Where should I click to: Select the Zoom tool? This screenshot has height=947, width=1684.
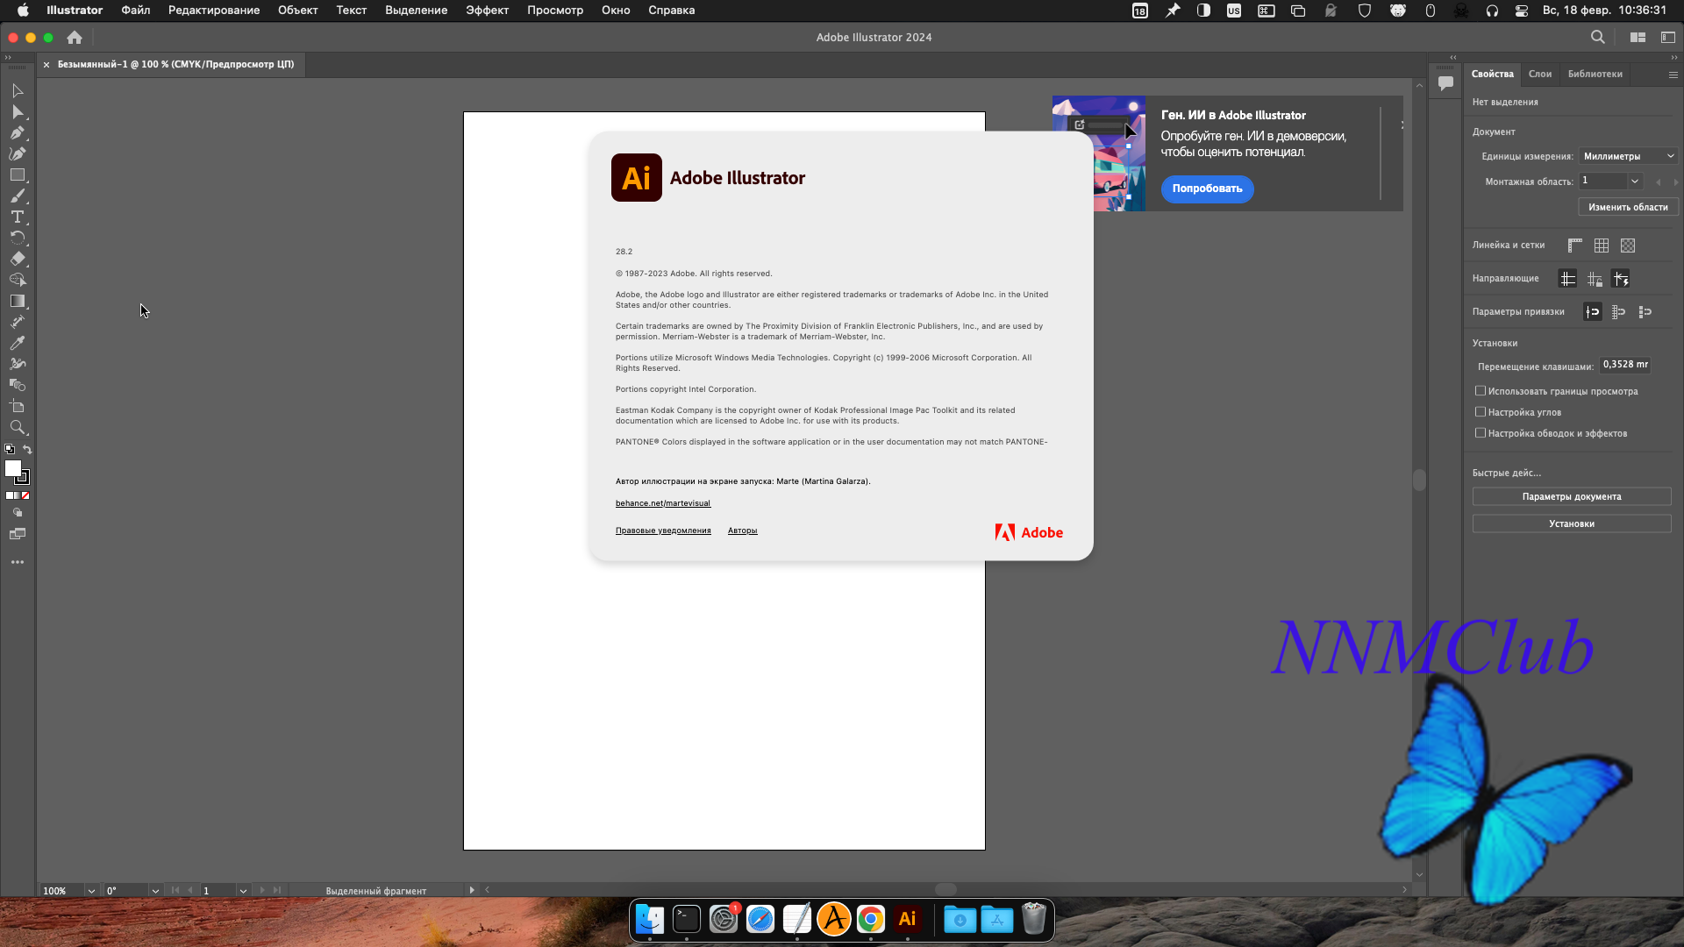pos(17,427)
